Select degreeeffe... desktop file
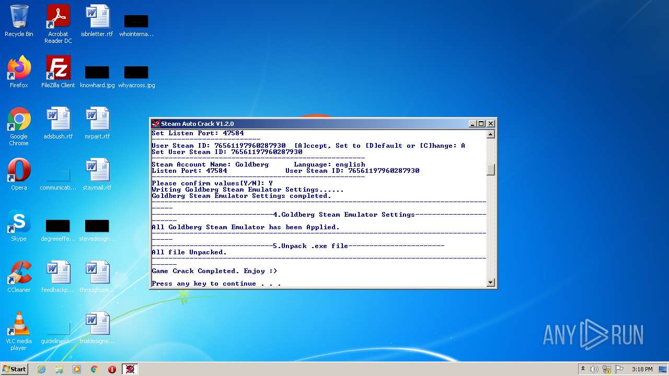The image size is (669, 376). click(58, 230)
